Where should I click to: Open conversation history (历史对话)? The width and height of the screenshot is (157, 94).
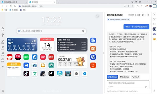coord(124,77)
